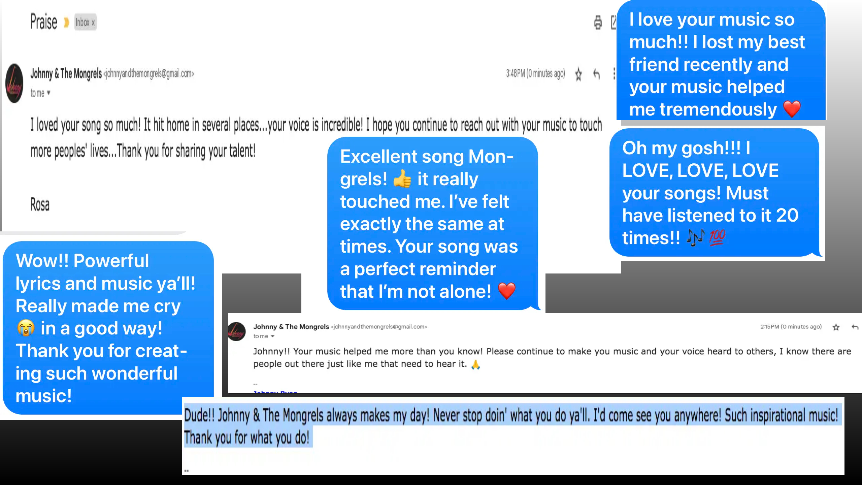Click the Inbox label tag
Screen dimensions: 862x485
pyautogui.click(x=82, y=23)
